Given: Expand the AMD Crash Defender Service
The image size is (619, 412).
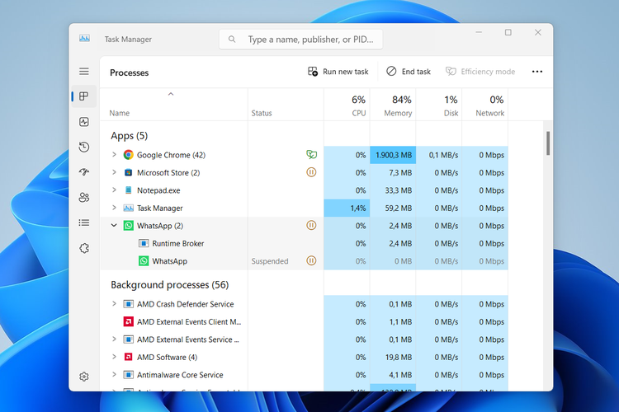Looking at the screenshot, I should 114,304.
